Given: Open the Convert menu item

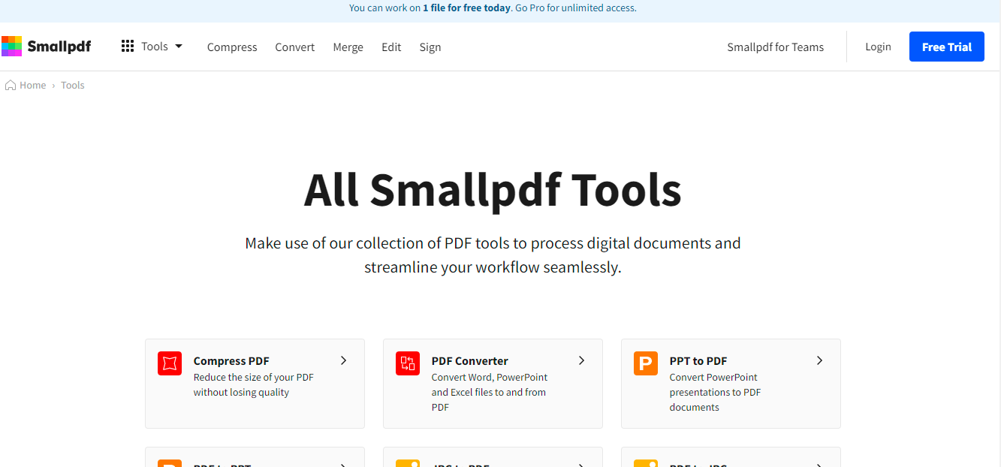Looking at the screenshot, I should 295,47.
